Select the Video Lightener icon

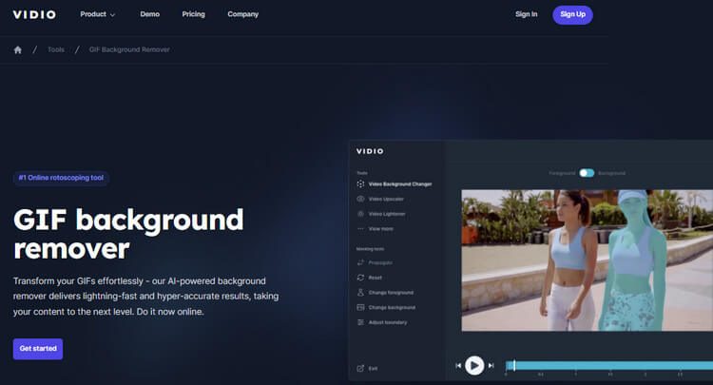point(360,214)
